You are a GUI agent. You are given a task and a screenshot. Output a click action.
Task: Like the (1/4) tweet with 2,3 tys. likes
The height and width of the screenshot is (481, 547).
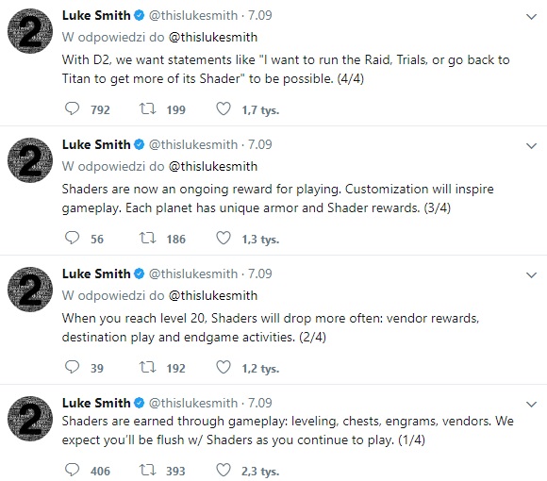point(224,470)
